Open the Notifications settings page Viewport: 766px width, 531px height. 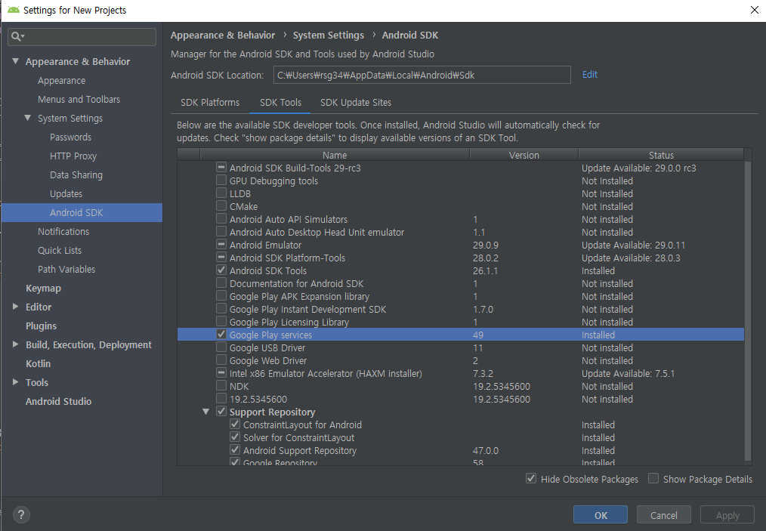click(63, 232)
